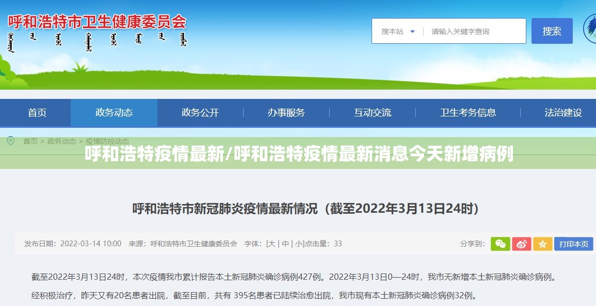
Task: Share article via WeChat icon
Action: 500,244
